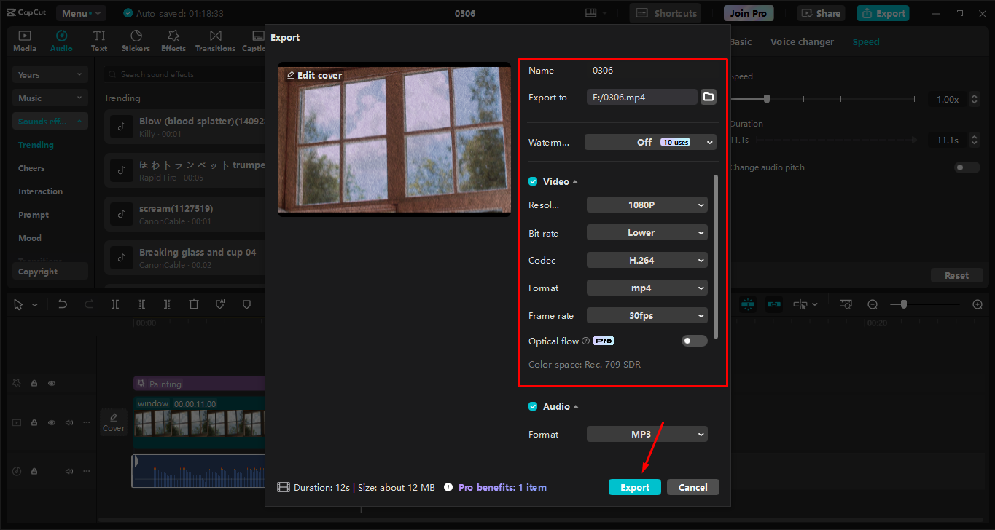
Task: Enable the Optical flow toggle
Action: point(694,340)
